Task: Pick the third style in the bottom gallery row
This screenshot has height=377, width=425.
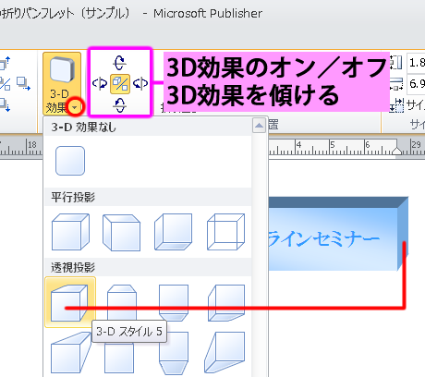Action: [174, 354]
